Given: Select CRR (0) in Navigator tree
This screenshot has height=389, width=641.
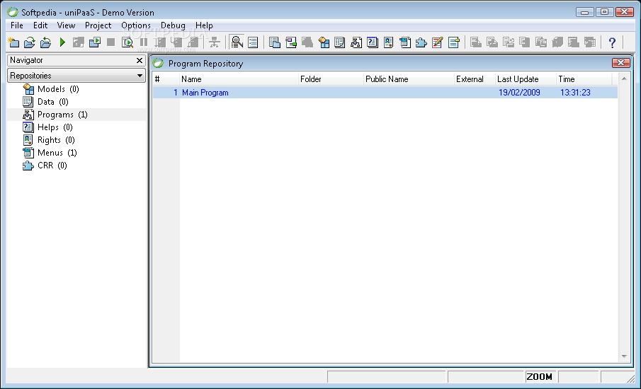Looking at the screenshot, I should tap(52, 165).
